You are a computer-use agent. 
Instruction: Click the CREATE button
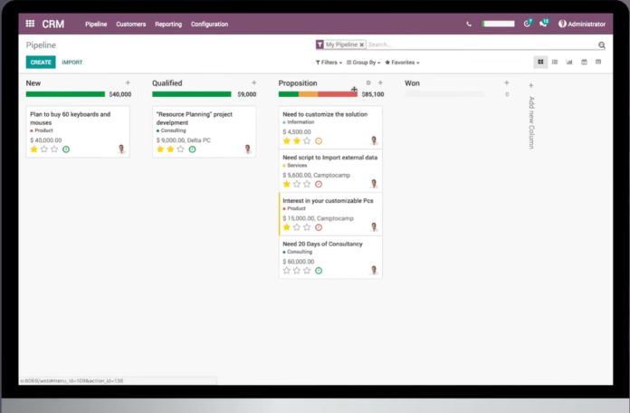(x=40, y=62)
